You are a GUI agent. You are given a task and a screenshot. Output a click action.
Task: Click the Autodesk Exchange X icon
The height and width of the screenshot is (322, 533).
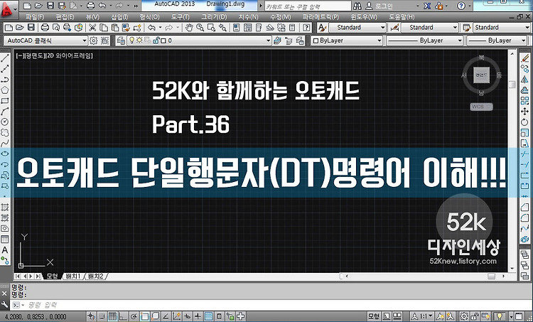tap(427, 6)
